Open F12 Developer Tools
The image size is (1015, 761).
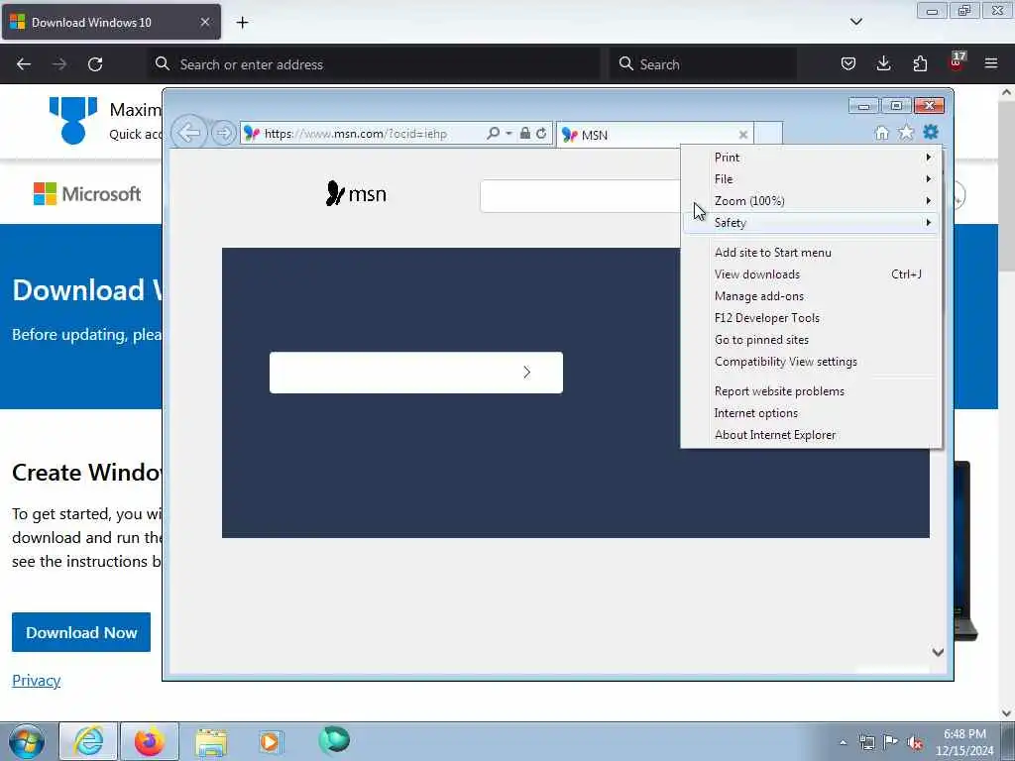point(811,318)
